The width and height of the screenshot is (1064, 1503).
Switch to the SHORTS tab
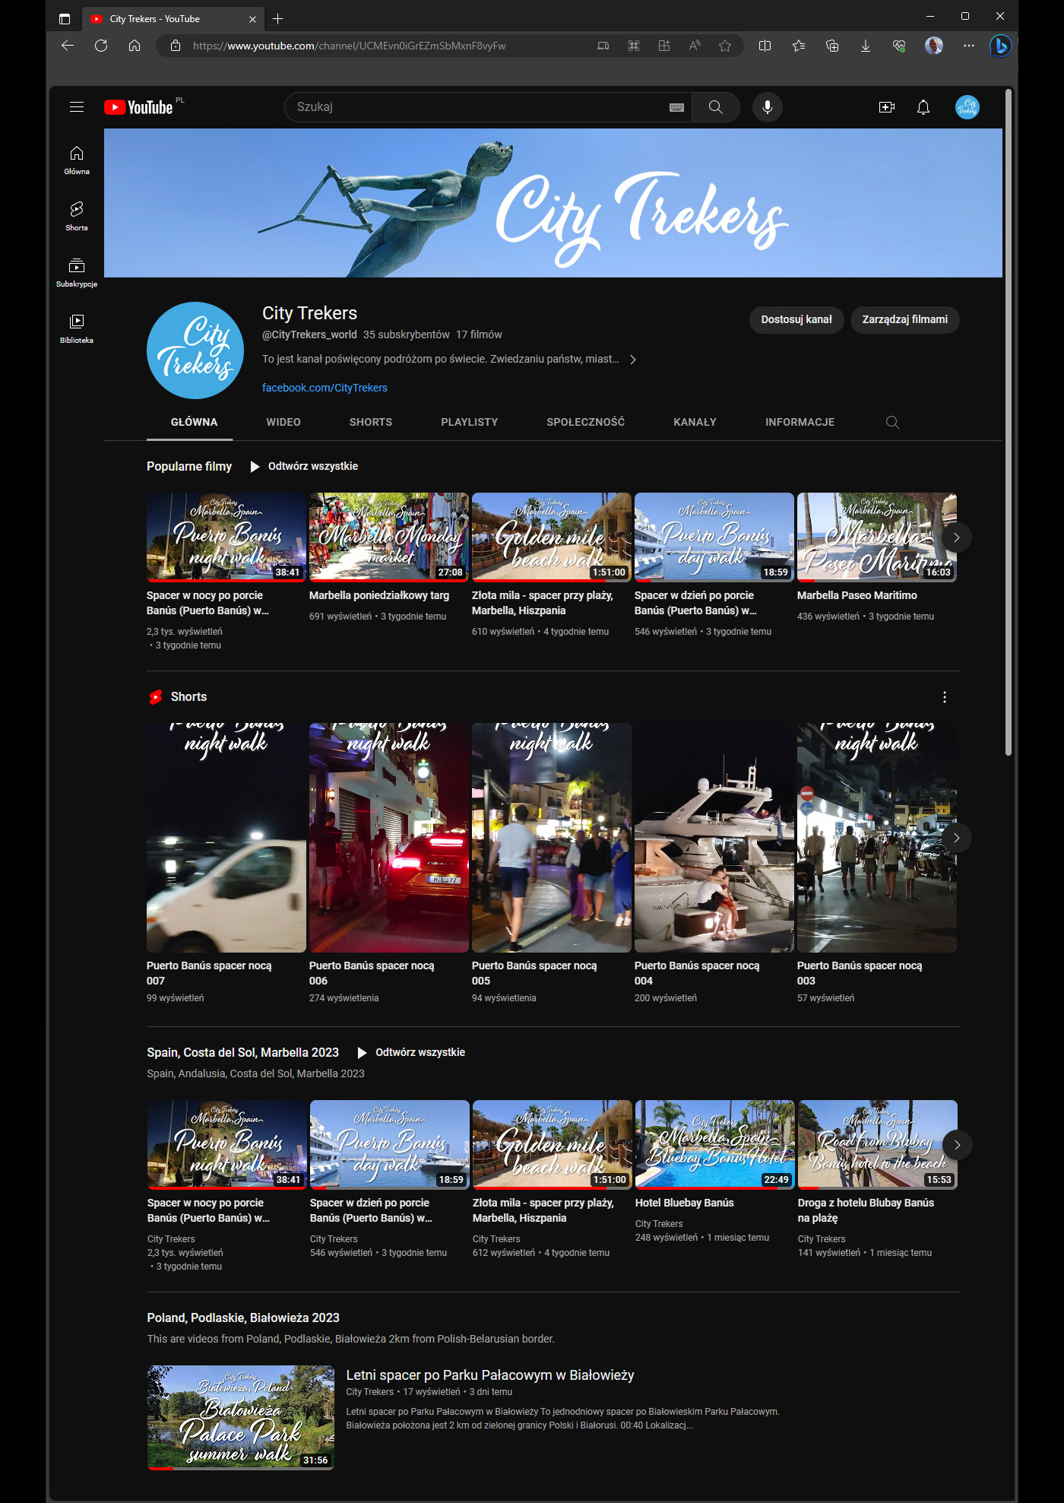pos(371,422)
